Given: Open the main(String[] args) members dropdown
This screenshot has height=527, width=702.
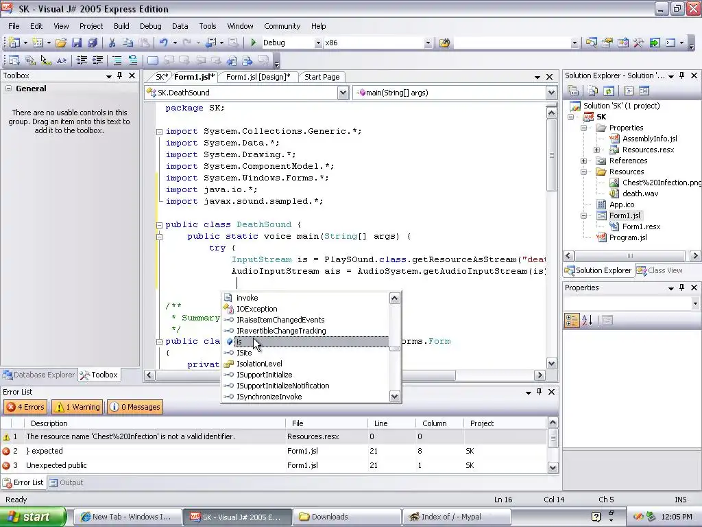Looking at the screenshot, I should (551, 93).
